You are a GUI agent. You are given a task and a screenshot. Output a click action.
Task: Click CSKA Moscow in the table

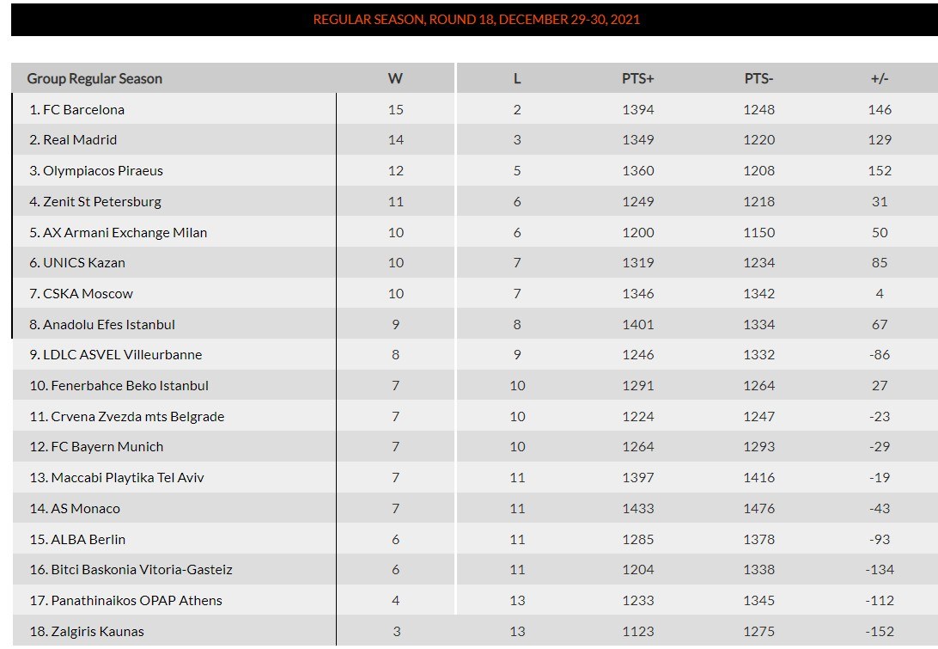click(x=88, y=294)
